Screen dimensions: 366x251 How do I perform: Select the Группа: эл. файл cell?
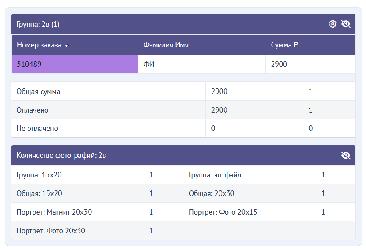coord(215,175)
